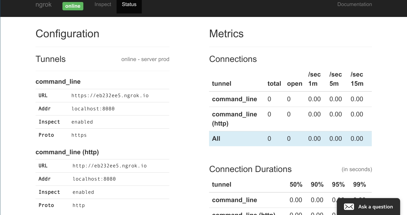
Task: Click the /sec 1m column header
Action: [x=314, y=79]
